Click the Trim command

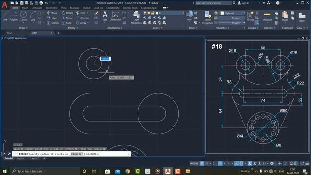click(81, 13)
